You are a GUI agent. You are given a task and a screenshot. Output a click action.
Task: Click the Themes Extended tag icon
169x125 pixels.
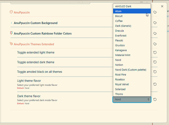coord(11,43)
